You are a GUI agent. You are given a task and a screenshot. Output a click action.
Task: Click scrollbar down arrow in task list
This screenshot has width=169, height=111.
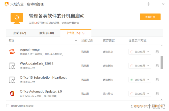pos(161,99)
